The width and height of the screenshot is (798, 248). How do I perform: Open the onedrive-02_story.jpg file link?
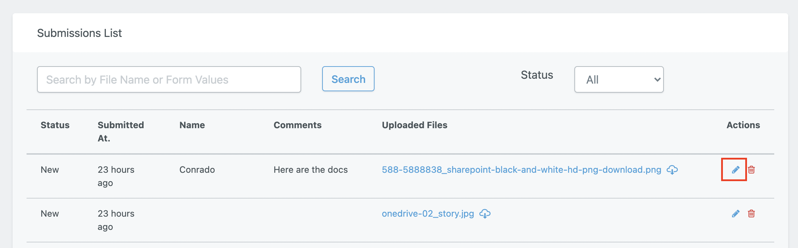(428, 214)
